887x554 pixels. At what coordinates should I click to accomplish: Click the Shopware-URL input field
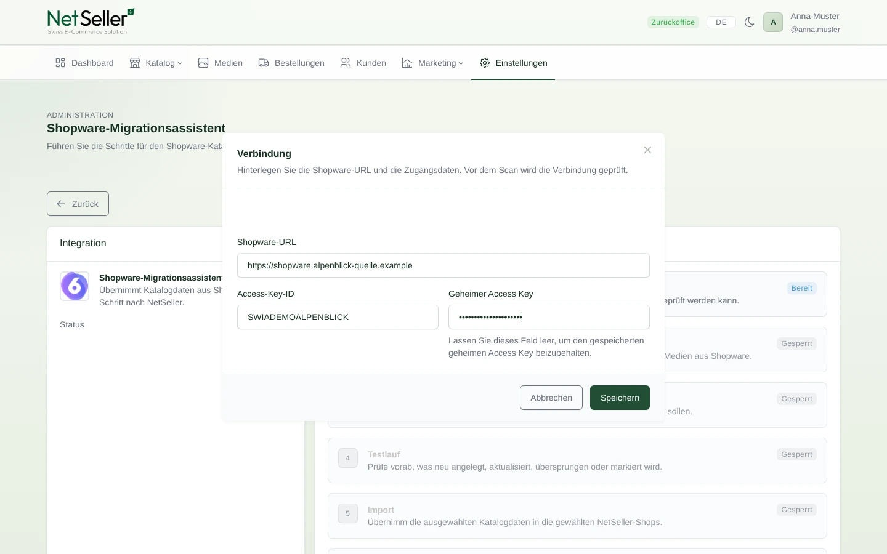(x=443, y=265)
